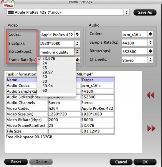Click Video FrameRate(fps) row label
This screenshot has width=162, height=167.
click(27, 125)
